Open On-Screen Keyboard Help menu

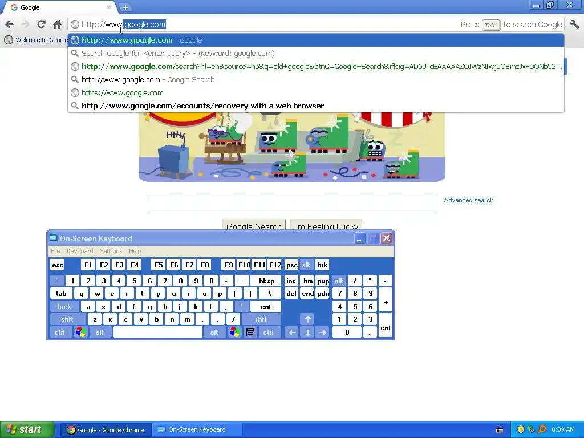click(x=135, y=251)
